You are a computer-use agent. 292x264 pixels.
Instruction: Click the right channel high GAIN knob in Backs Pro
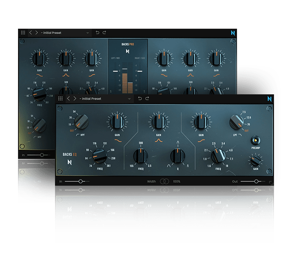tap(216, 58)
